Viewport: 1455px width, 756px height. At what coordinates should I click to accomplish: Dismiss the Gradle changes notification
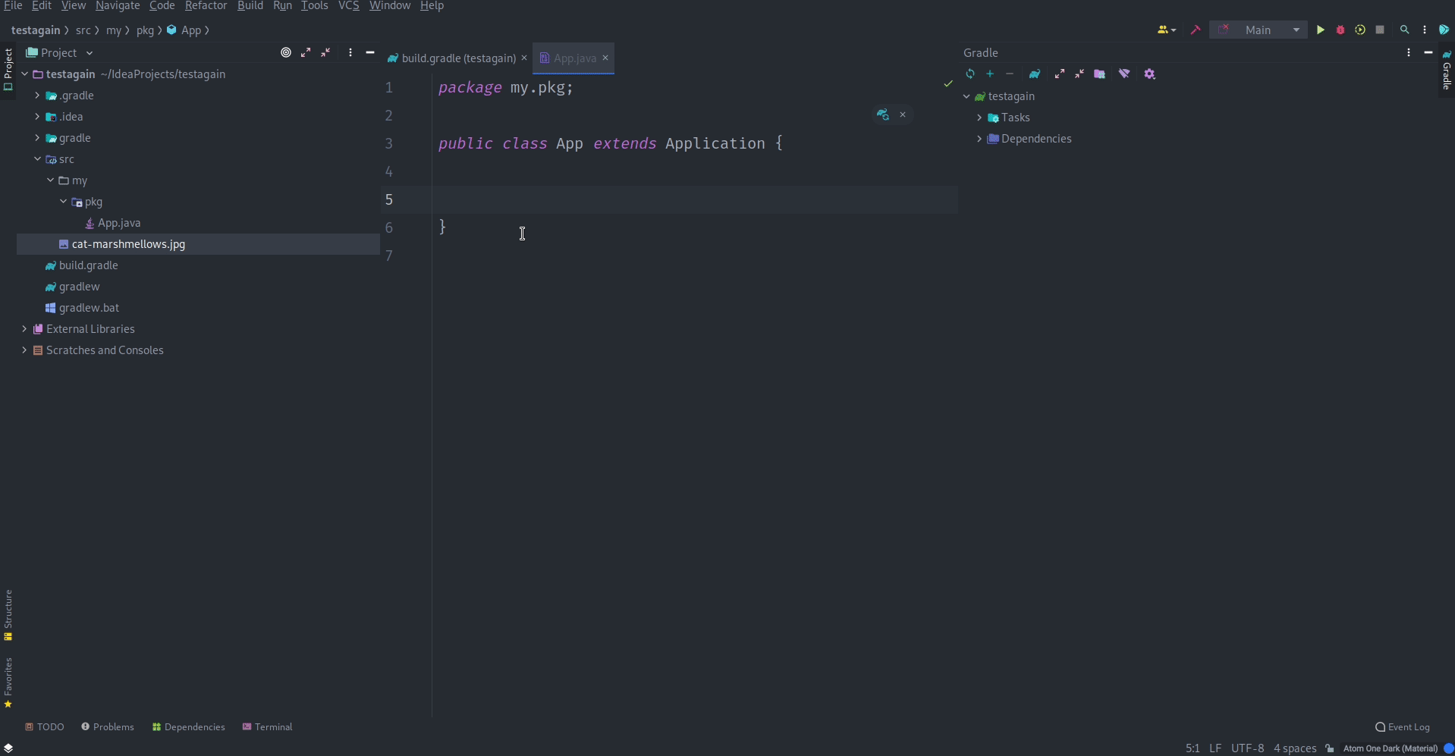(903, 114)
